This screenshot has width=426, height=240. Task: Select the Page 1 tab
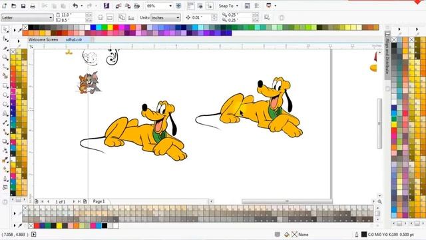99,201
